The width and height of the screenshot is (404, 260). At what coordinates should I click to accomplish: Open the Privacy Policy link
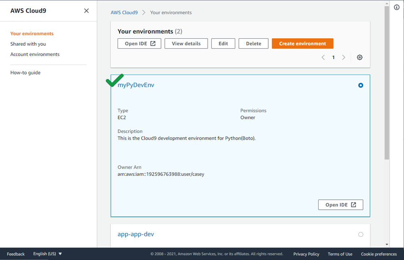point(306,254)
